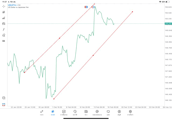Image resolution: width=172 pixels, height=120 pixels.
Task: Open the H4 timeframe selector
Action: pos(3,41)
